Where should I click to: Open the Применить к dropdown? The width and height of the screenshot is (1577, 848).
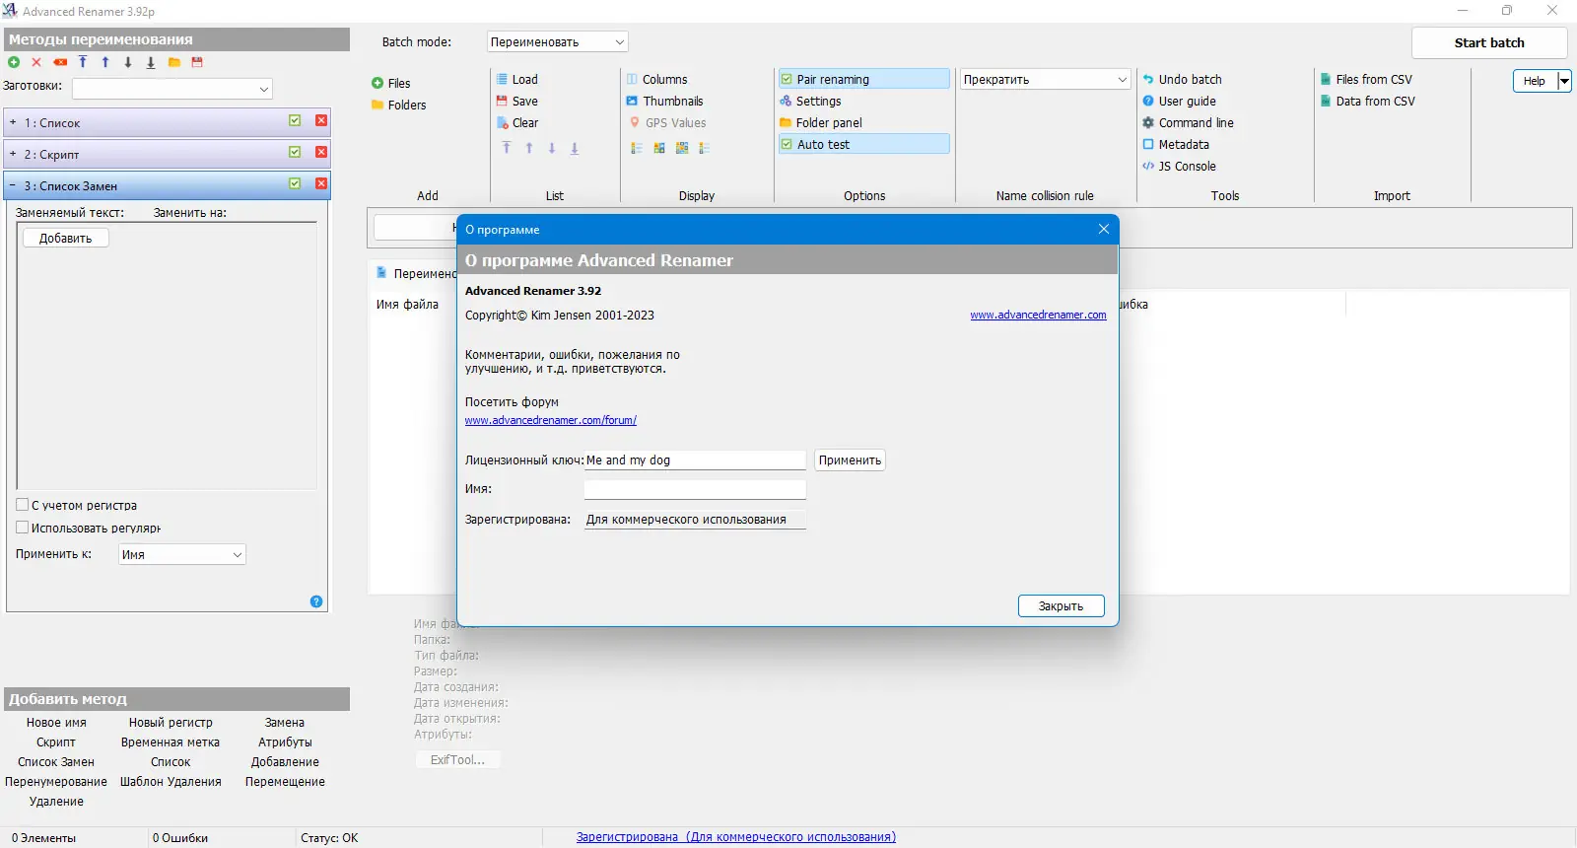(182, 555)
